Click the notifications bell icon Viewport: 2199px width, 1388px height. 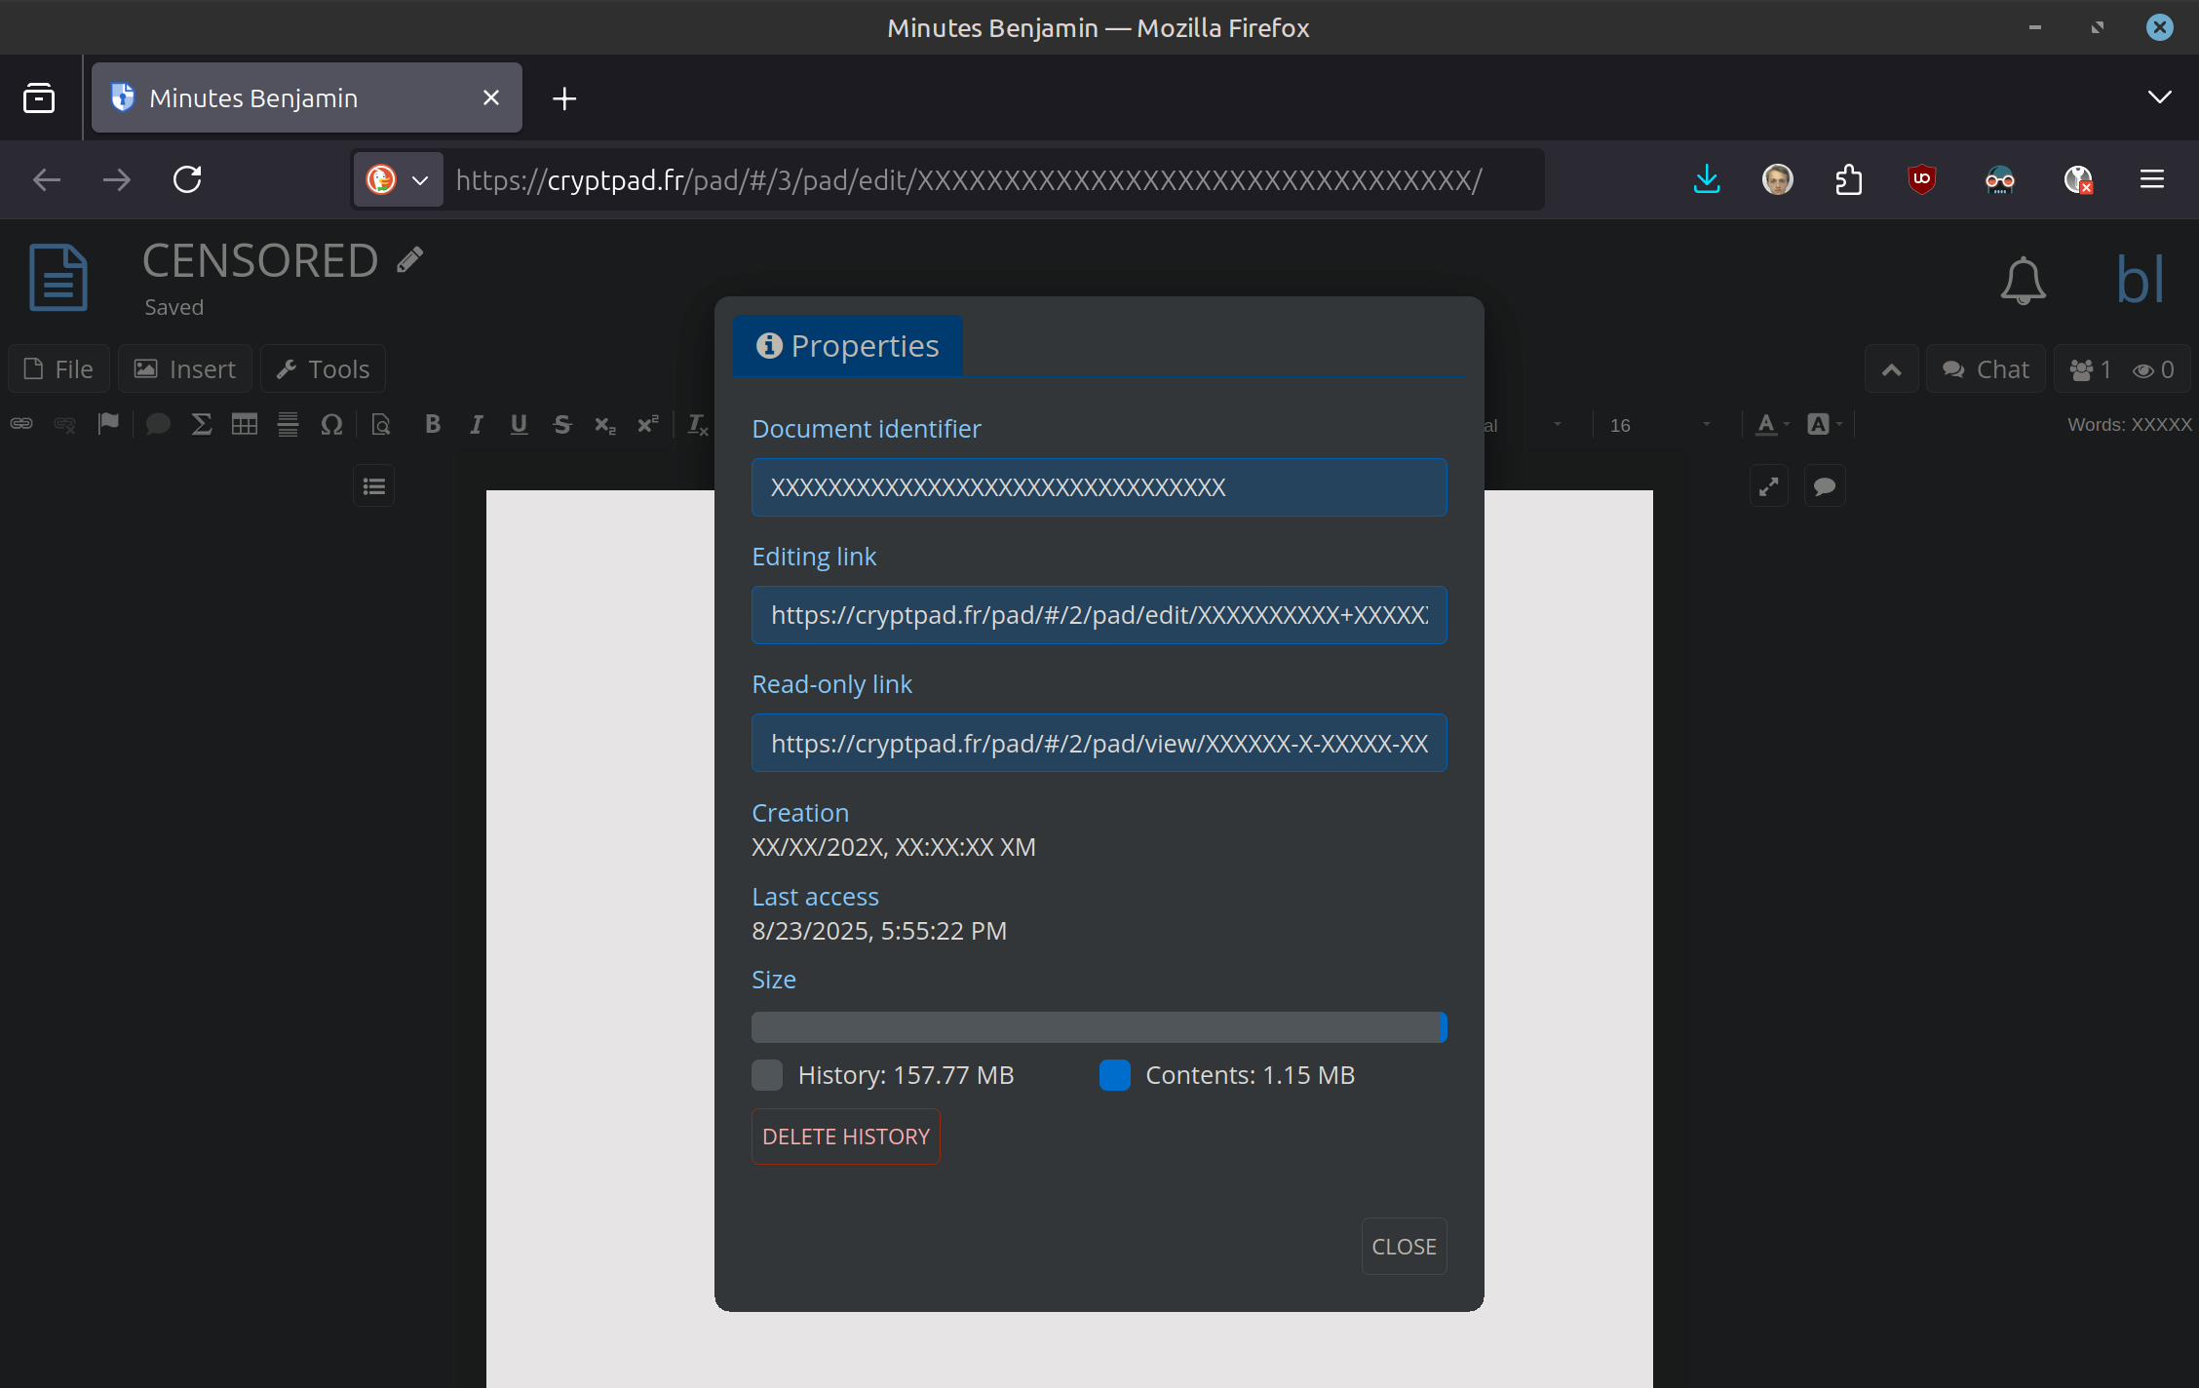coord(2023,281)
